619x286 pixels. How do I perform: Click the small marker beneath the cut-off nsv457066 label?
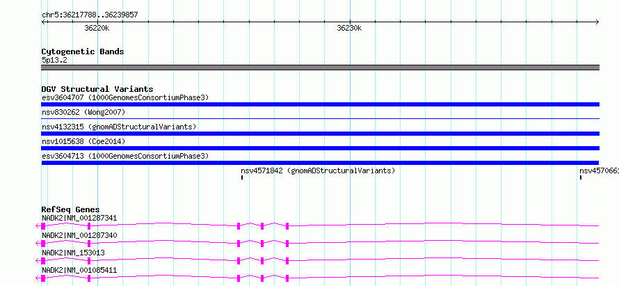click(x=580, y=177)
